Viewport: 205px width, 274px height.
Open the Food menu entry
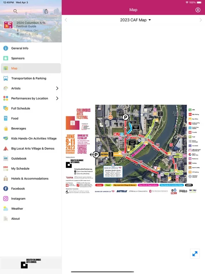pyautogui.click(x=31, y=118)
